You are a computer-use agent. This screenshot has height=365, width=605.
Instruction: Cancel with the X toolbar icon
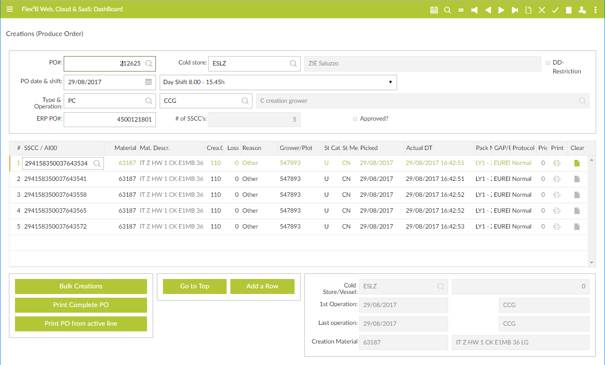[542, 10]
